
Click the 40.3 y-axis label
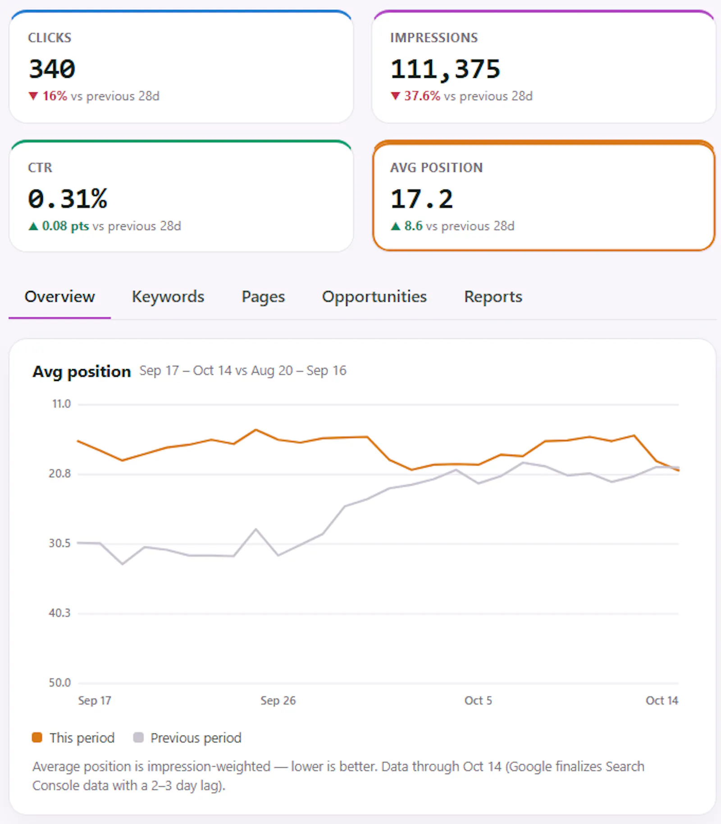[60, 613]
